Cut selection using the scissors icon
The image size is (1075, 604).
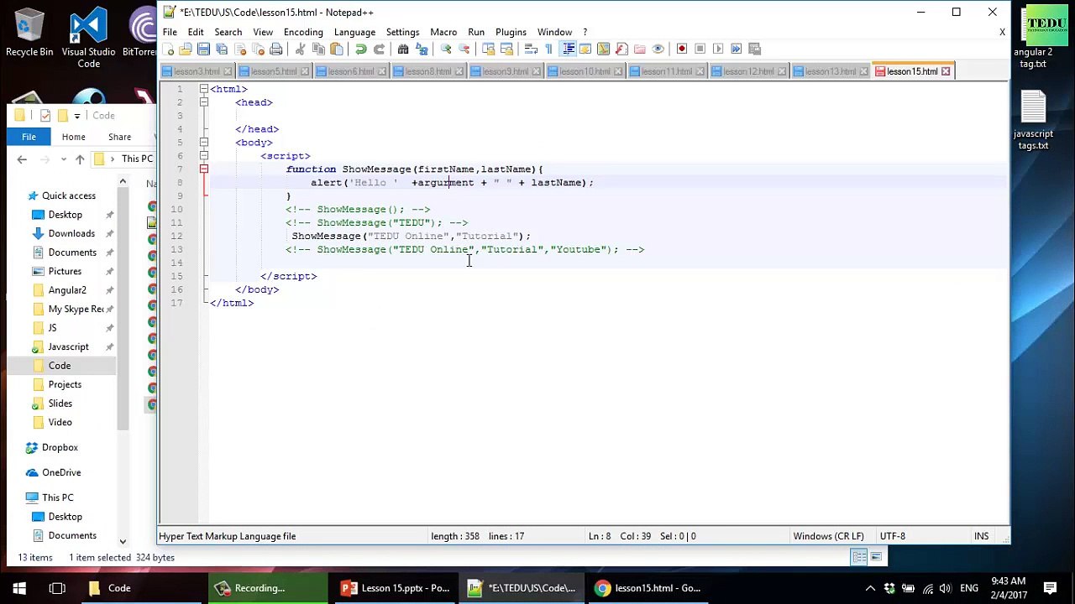coord(300,49)
